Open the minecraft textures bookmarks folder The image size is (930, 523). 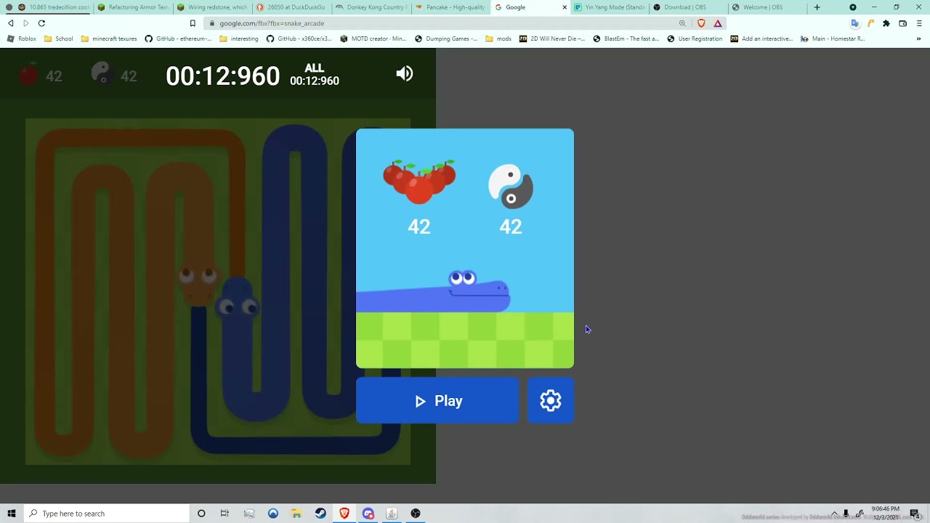[x=109, y=38]
